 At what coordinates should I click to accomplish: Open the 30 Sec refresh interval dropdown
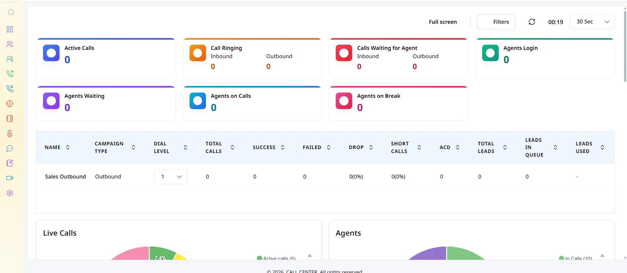[x=592, y=22]
